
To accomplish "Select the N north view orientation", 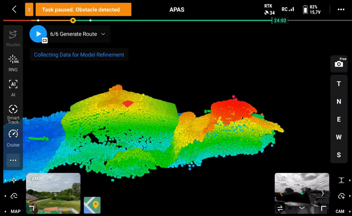I will coord(339,102).
